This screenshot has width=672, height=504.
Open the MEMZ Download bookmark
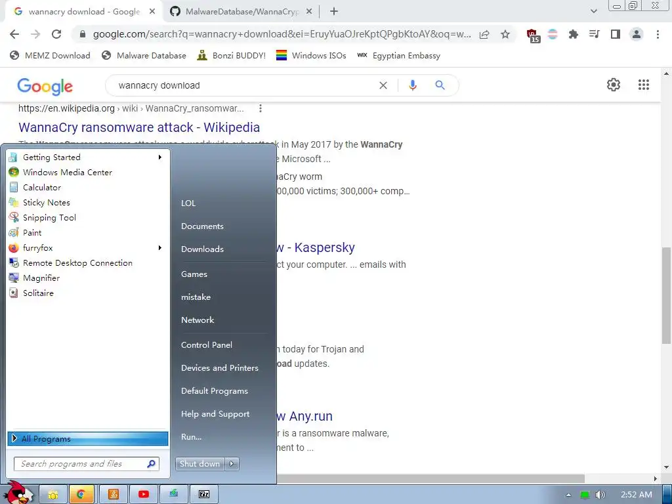point(50,55)
